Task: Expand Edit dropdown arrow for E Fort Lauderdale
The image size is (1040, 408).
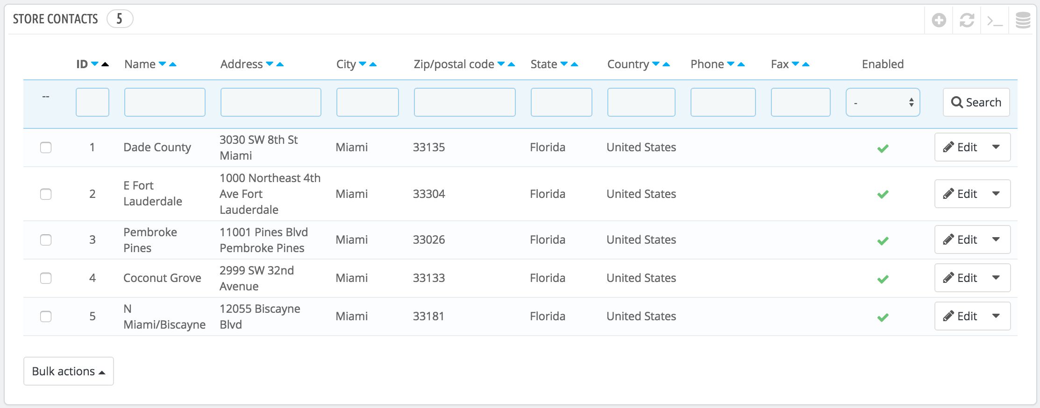Action: click(996, 194)
